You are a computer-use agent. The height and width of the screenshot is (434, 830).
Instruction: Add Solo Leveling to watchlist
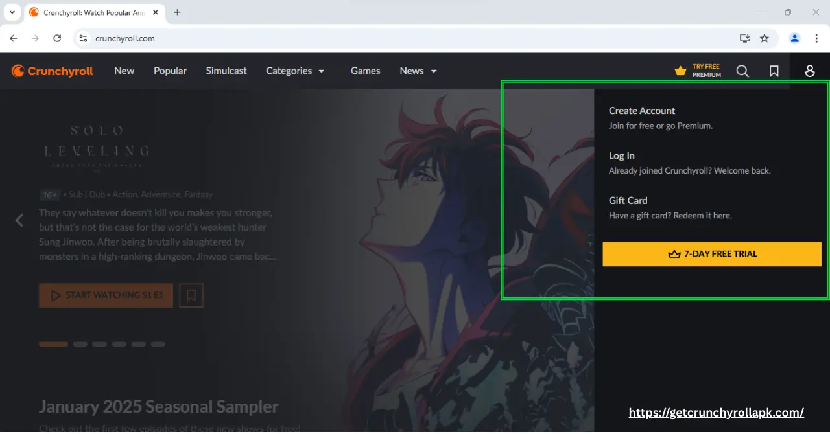[x=191, y=295]
